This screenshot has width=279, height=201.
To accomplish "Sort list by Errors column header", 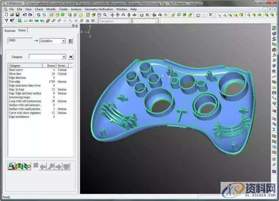I will [x=51, y=66].
